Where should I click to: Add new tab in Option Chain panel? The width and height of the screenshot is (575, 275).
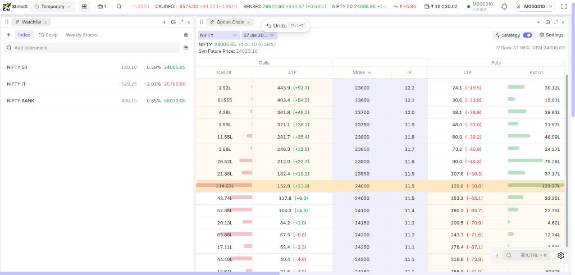coord(539,22)
